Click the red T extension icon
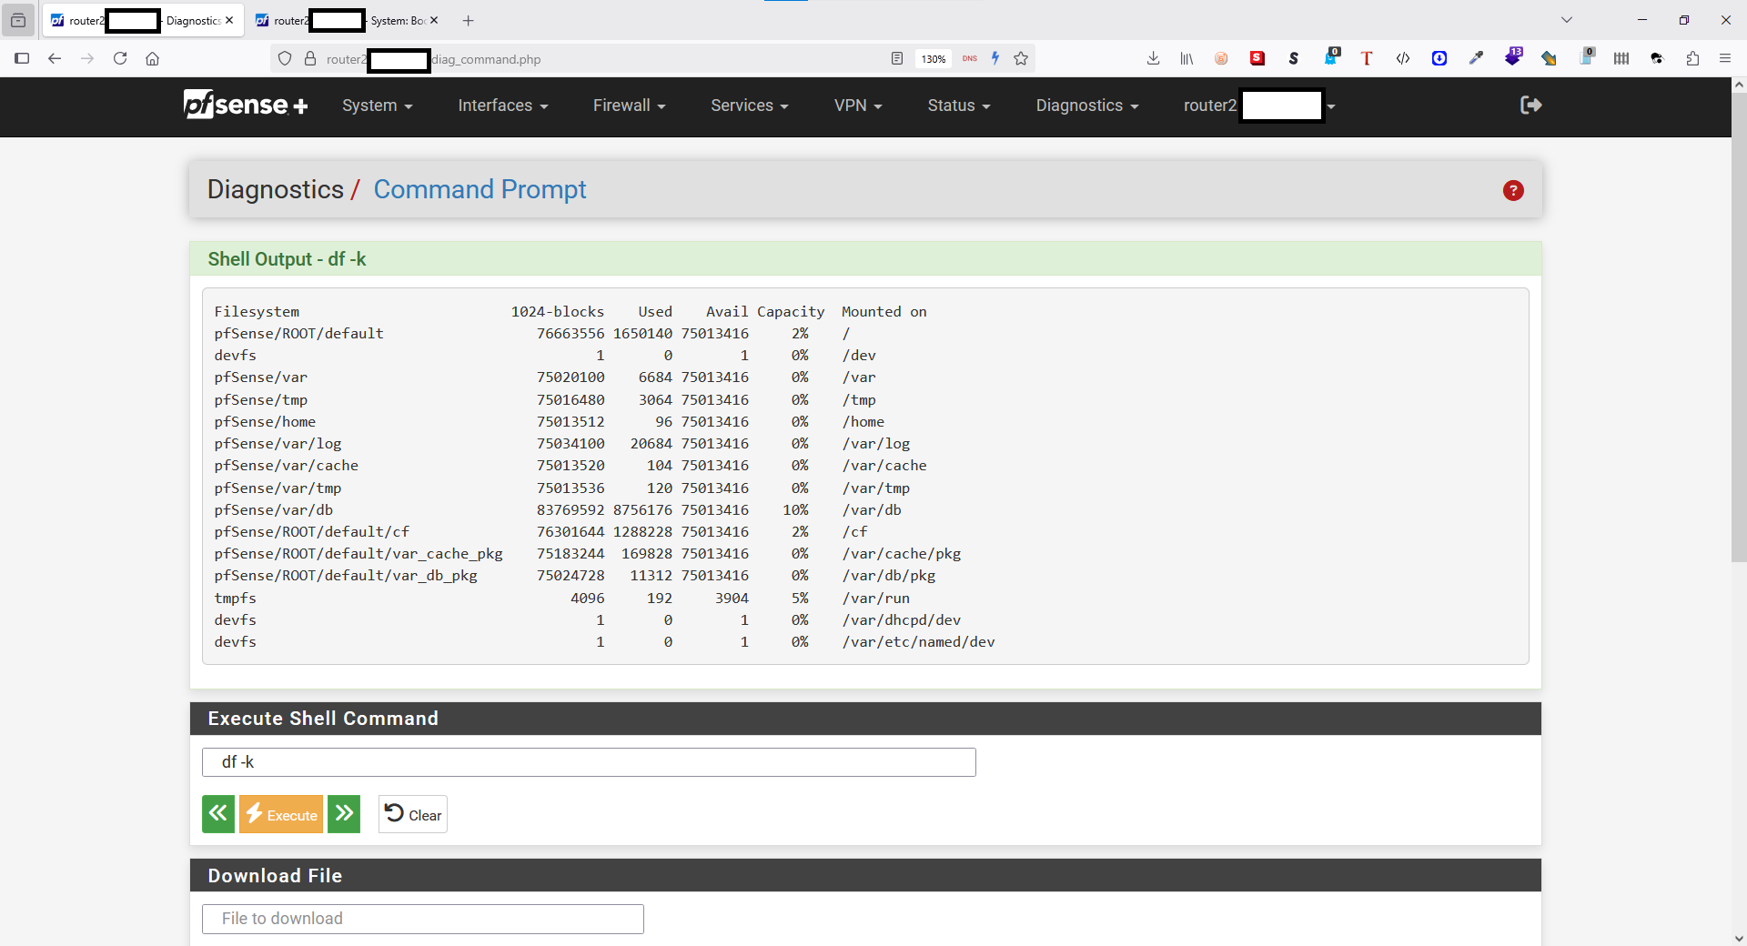 coord(1367,58)
